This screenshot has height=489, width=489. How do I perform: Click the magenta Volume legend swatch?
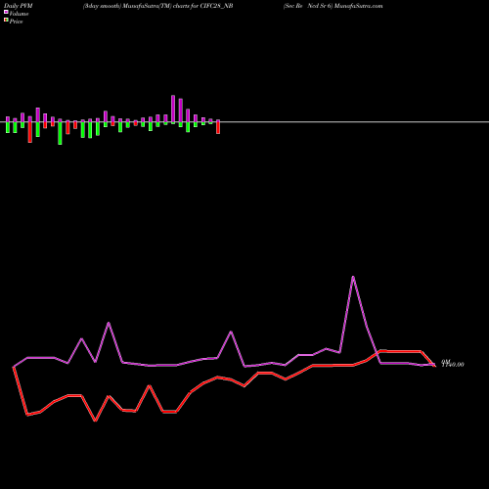[x=6, y=12]
